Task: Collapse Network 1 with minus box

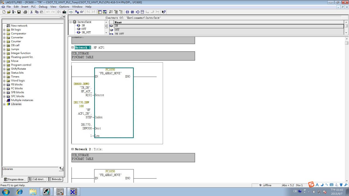Action: click(73, 47)
